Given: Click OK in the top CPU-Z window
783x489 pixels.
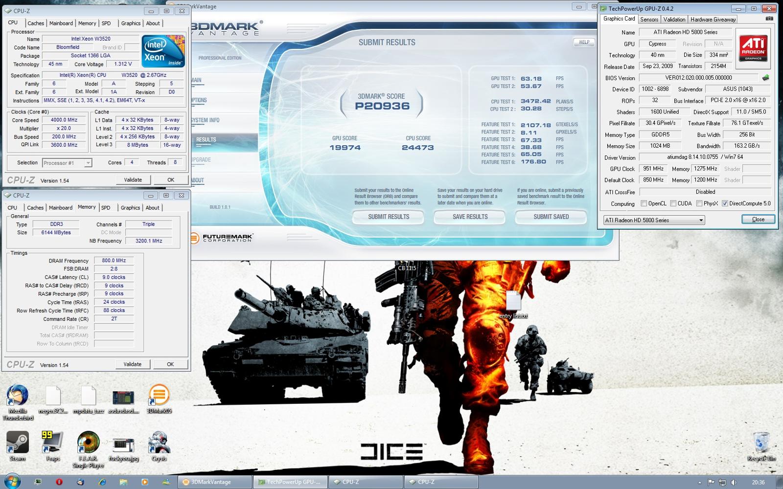Looking at the screenshot, I should pos(171,180).
